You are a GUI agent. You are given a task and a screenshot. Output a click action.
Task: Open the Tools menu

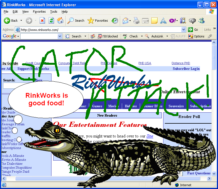[x=54, y=12]
